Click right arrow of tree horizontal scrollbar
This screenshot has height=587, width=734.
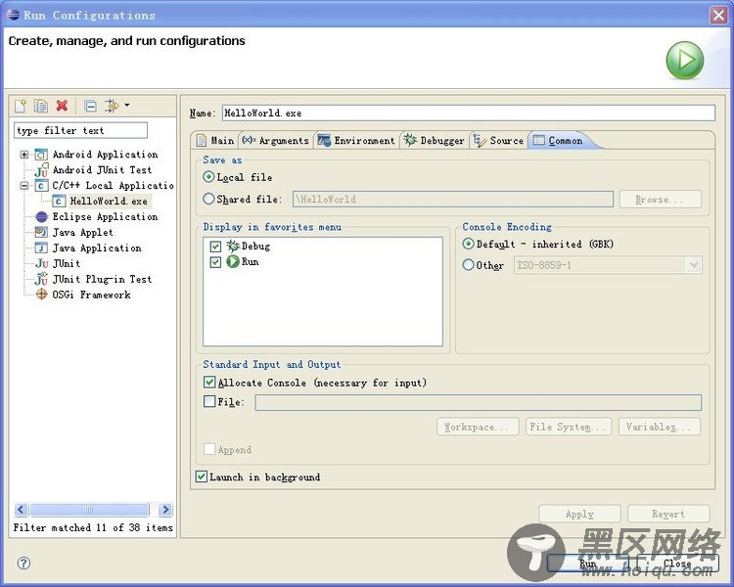[165, 510]
